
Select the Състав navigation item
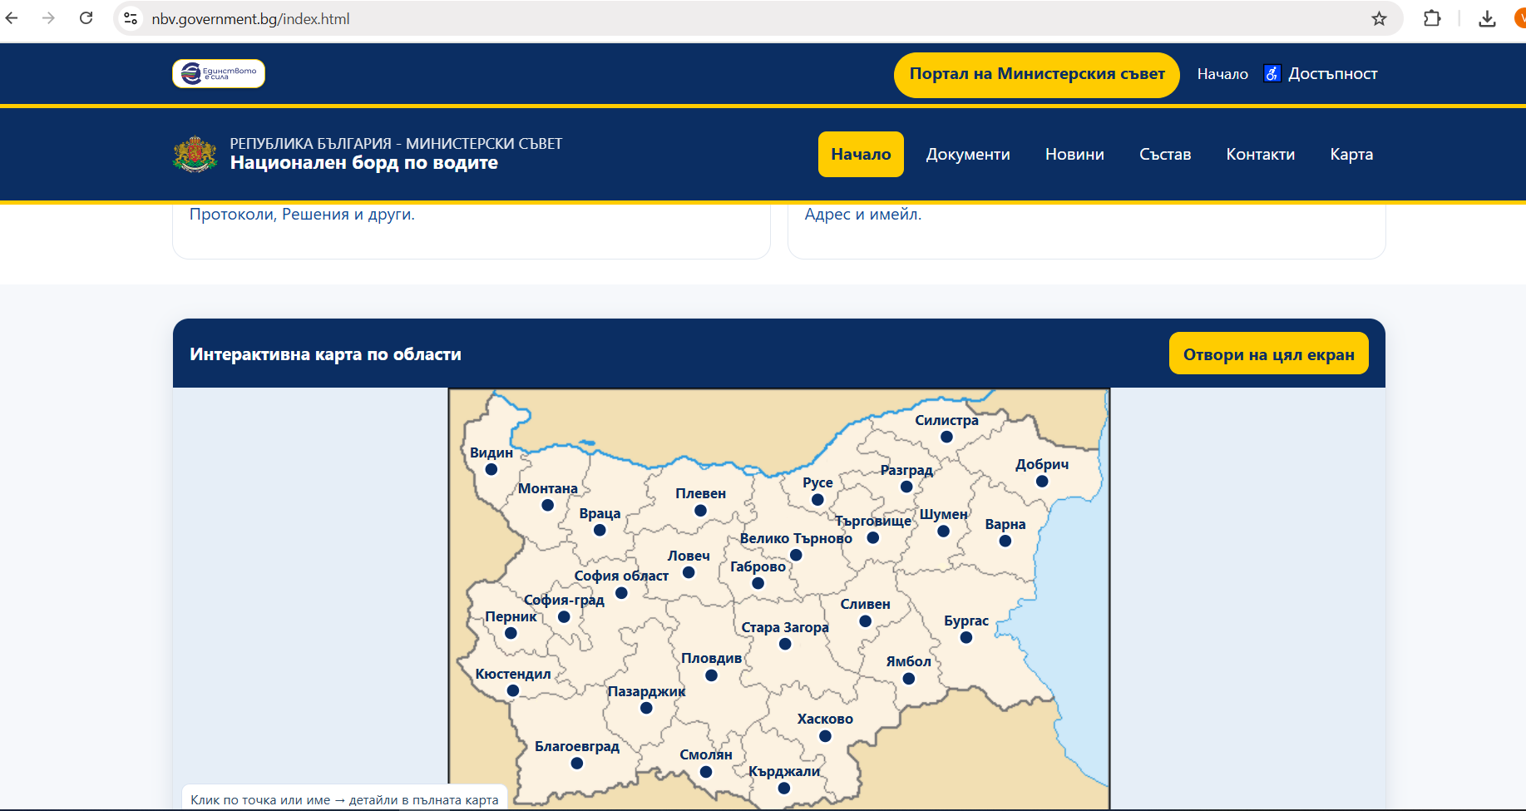(1164, 155)
